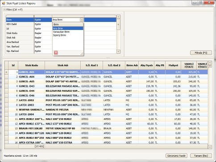Click the Tamam (Esc) button
This screenshot has height=162, width=216.
(x=201, y=156)
